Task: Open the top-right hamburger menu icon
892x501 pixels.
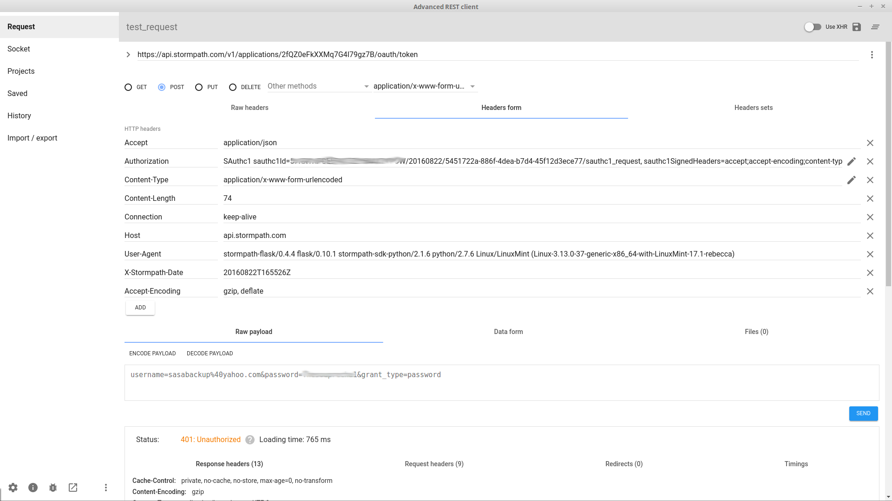Action: [875, 27]
